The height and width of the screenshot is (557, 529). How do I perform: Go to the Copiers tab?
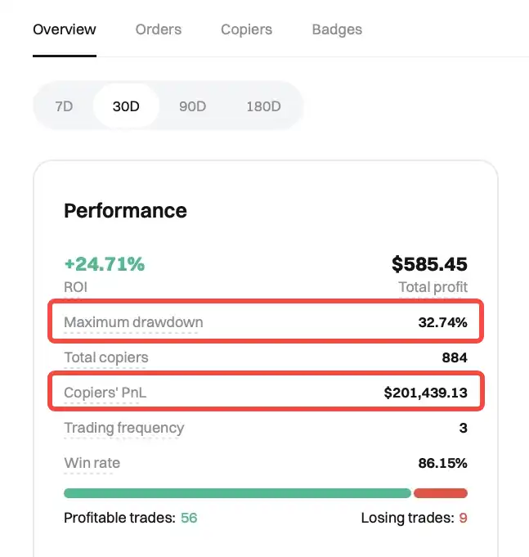click(246, 29)
